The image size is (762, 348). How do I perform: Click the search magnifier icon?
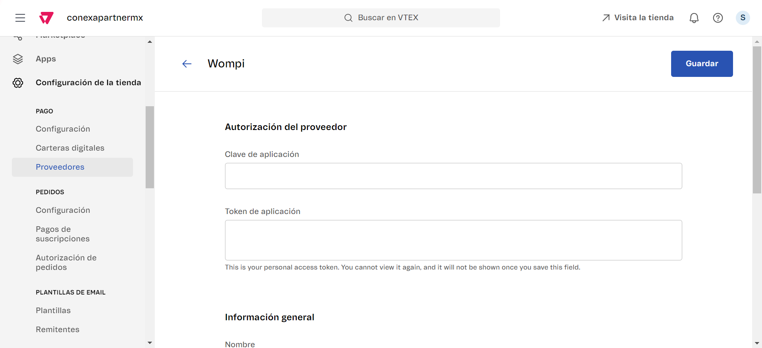coord(348,17)
